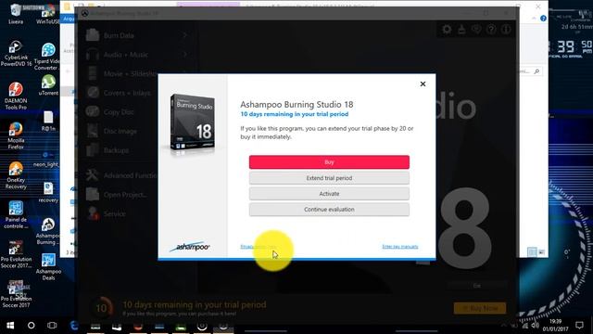Click the Buy Now button in Burning Studio
This screenshot has width=593, height=334.
pyautogui.click(x=480, y=308)
